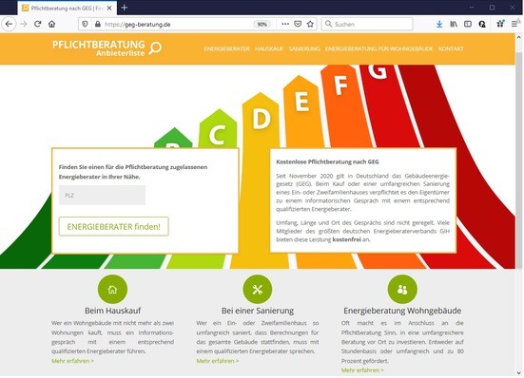Focus the PLZ postal code field
Viewport: 524px width, 378px height.
[103, 195]
